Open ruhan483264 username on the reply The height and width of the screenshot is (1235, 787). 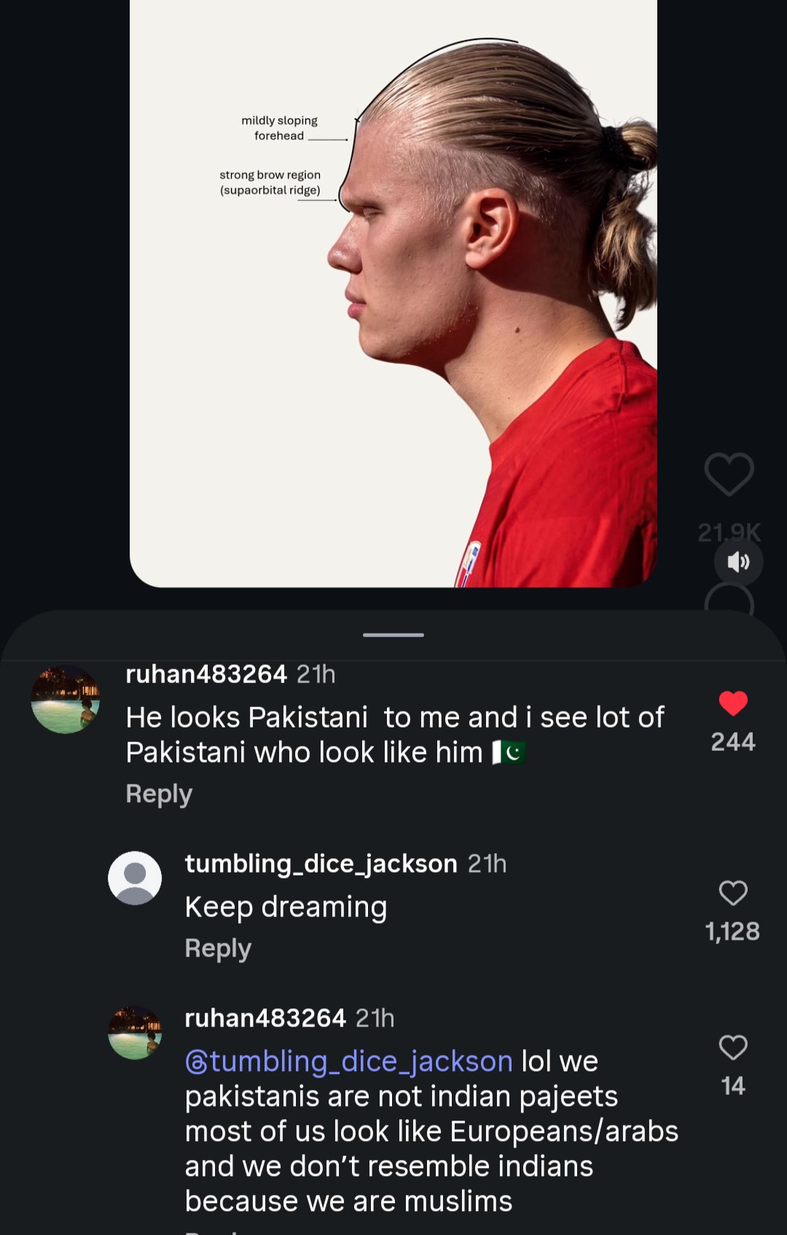click(265, 1018)
